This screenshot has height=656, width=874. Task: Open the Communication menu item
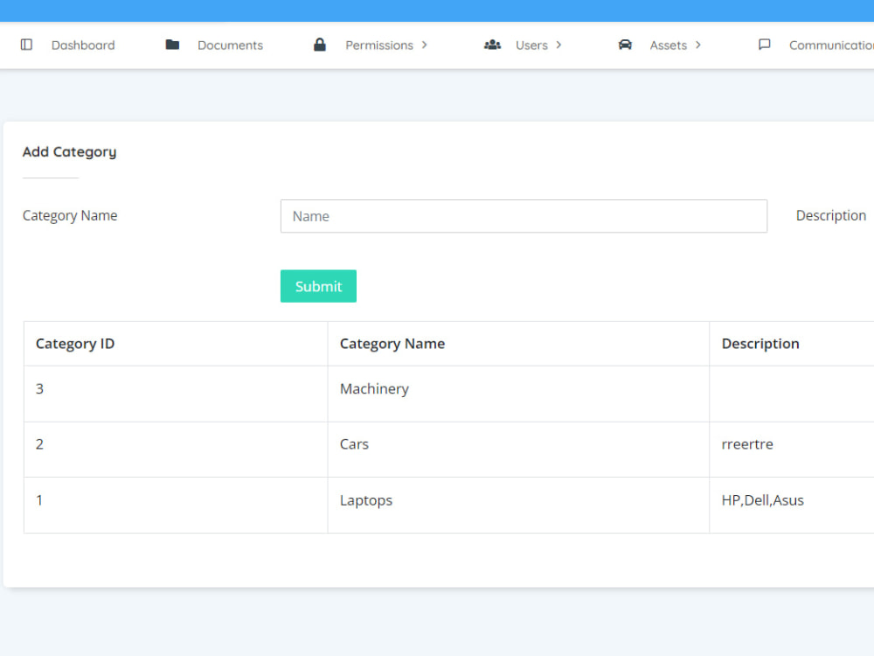[831, 45]
